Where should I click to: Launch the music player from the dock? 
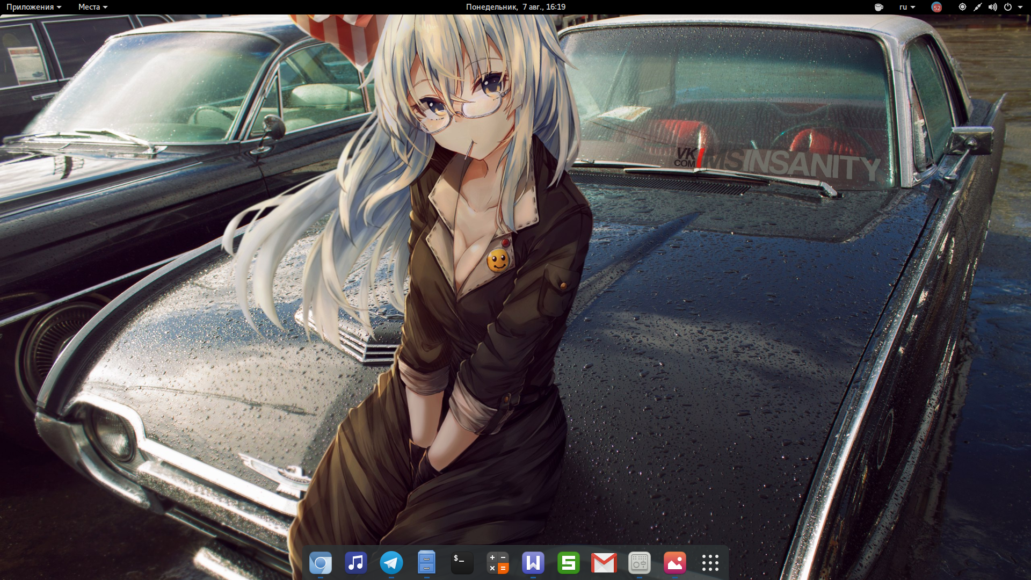(356, 563)
